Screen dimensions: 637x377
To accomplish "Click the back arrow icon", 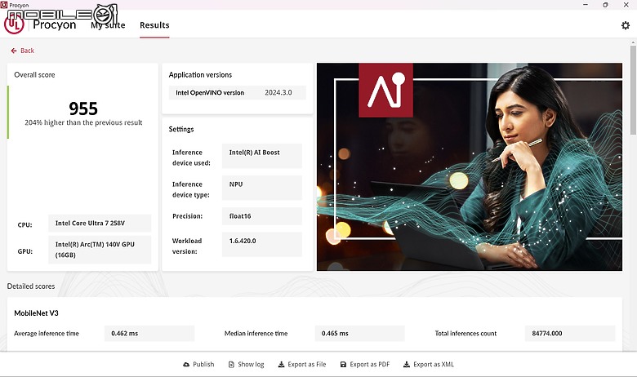I will (14, 51).
